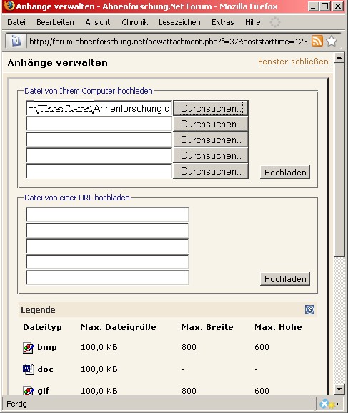Bookmark page with the star icon
This screenshot has height=413, width=348.
(332, 41)
